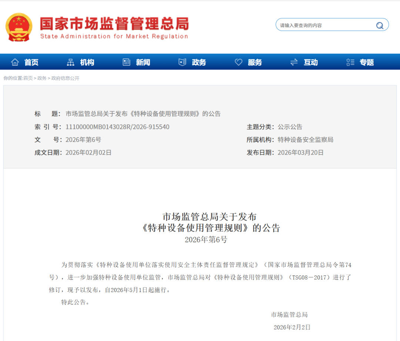This screenshot has width=400, height=341.
Task: Click the book icon beside 政务
Action: [182, 62]
